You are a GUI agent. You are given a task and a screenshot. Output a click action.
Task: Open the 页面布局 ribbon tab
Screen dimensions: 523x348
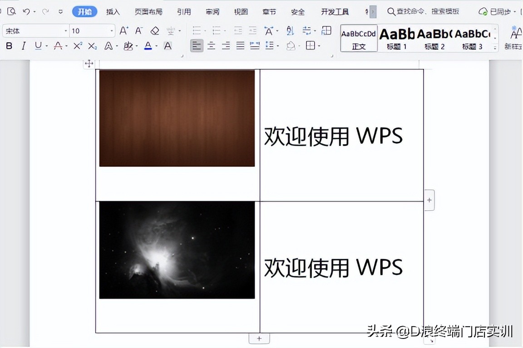click(x=148, y=12)
